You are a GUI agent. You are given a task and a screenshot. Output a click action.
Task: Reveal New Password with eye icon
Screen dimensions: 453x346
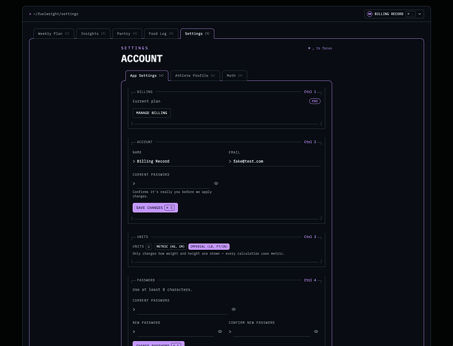220,331
